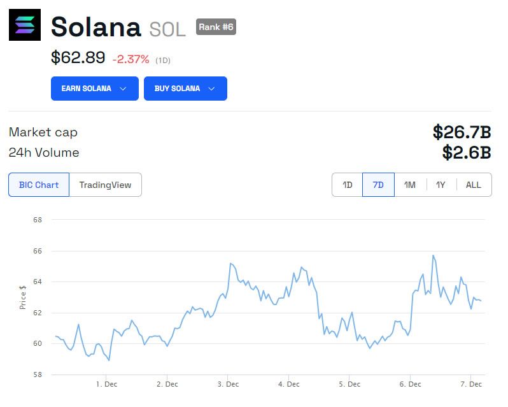The width and height of the screenshot is (508, 407).
Task: Select the 1Y time range
Action: tap(441, 185)
